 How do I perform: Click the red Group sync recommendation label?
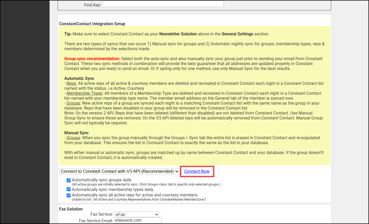[92, 59]
